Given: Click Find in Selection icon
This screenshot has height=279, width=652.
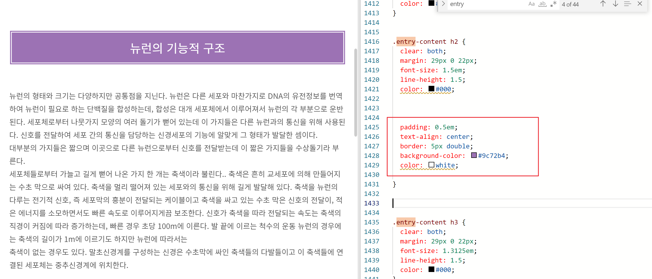Looking at the screenshot, I should (x=627, y=4).
